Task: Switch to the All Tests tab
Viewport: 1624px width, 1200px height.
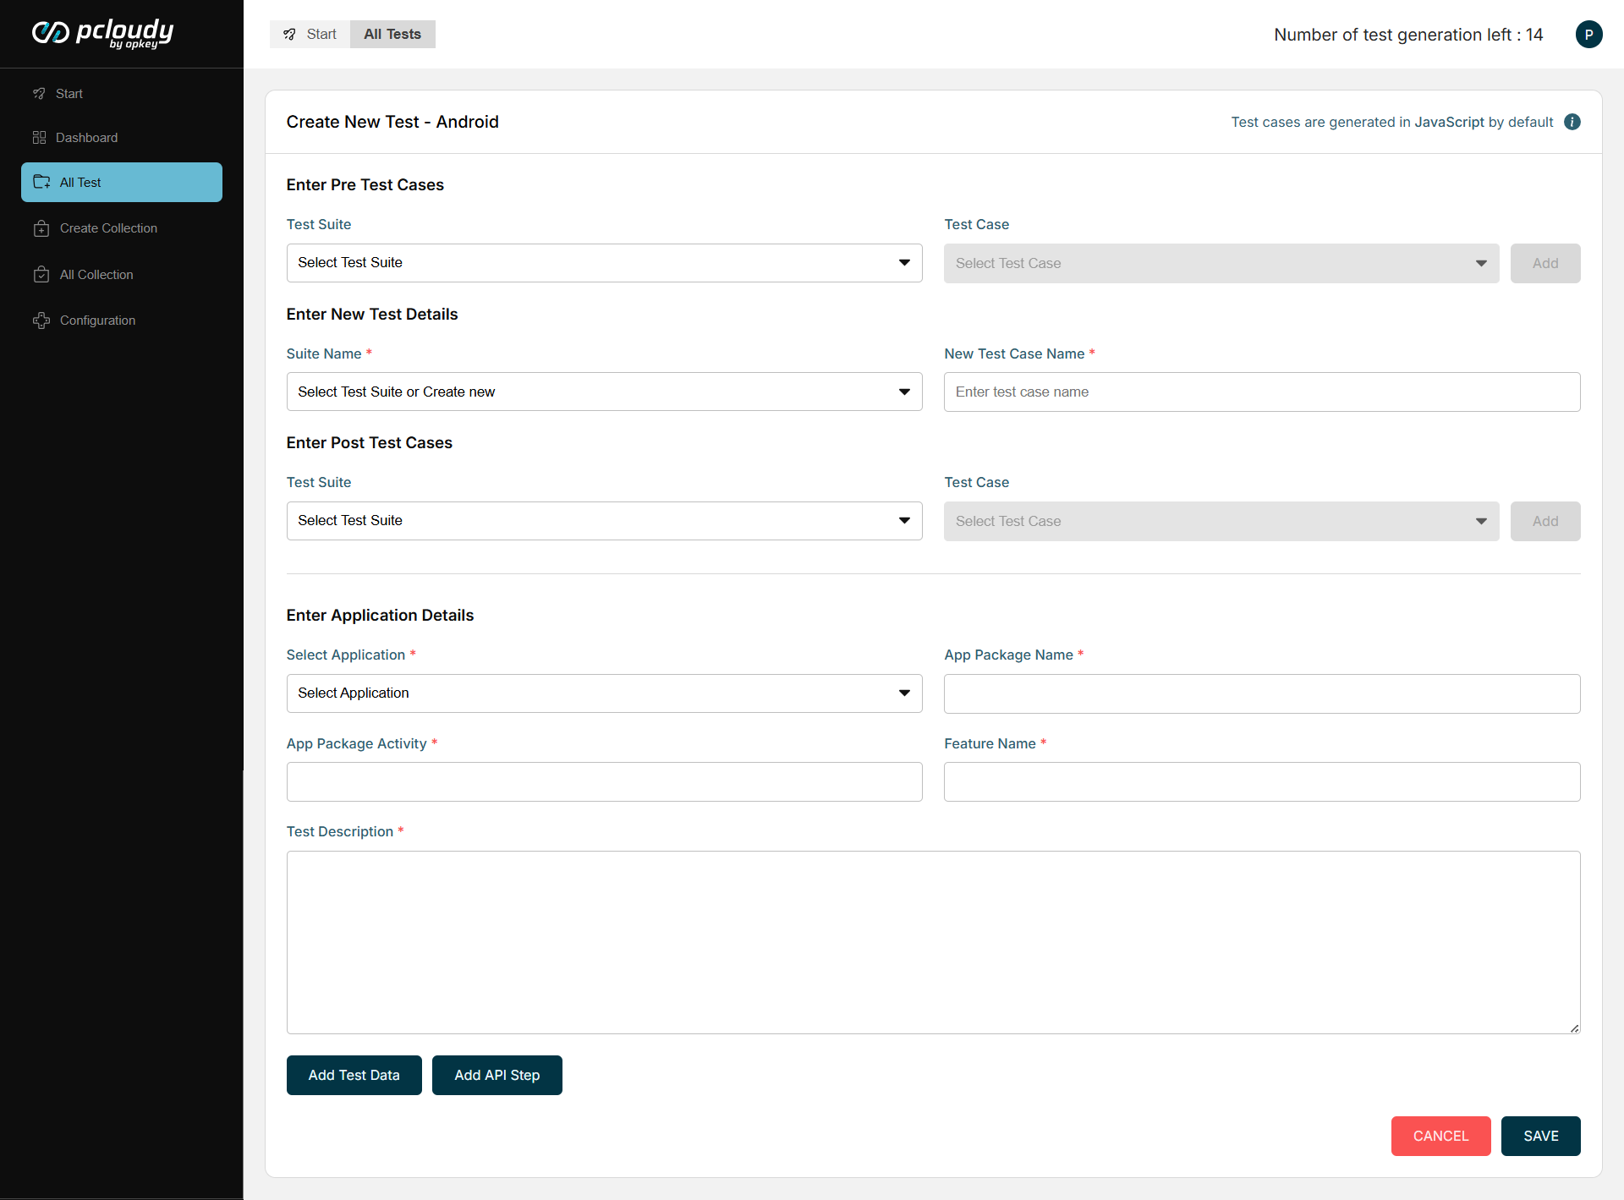Action: pos(392,35)
